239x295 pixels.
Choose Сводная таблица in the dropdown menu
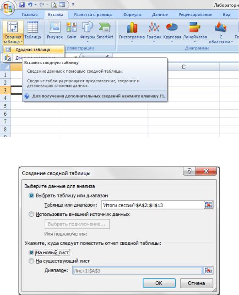(x=34, y=49)
